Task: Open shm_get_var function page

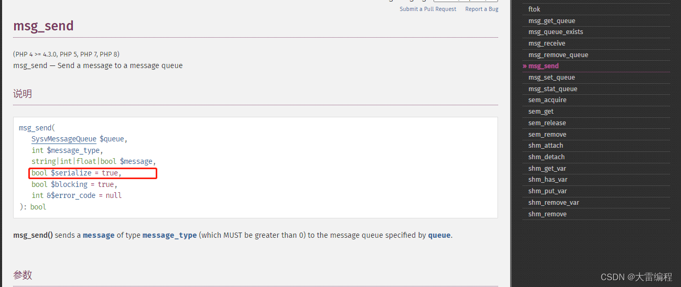Action: tap(547, 169)
